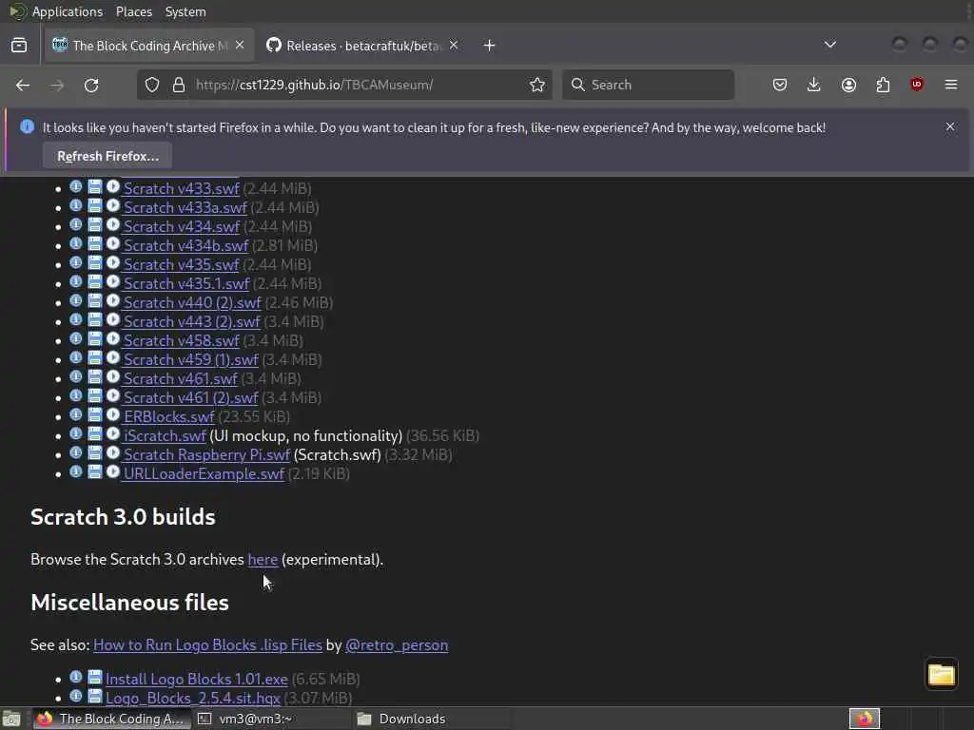Open the ERBlocks.swf link
974x730 pixels.
(168, 416)
